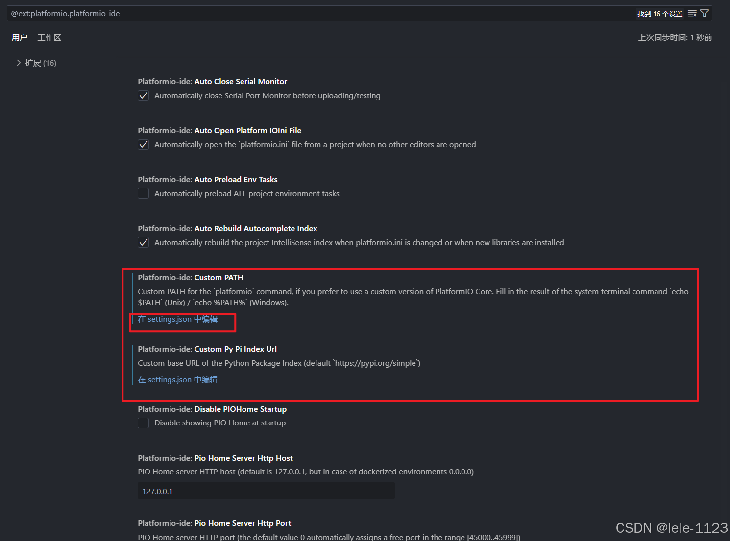The image size is (730, 541).
Task: Click the PIO Home server HTTP host description
Action: (x=306, y=471)
